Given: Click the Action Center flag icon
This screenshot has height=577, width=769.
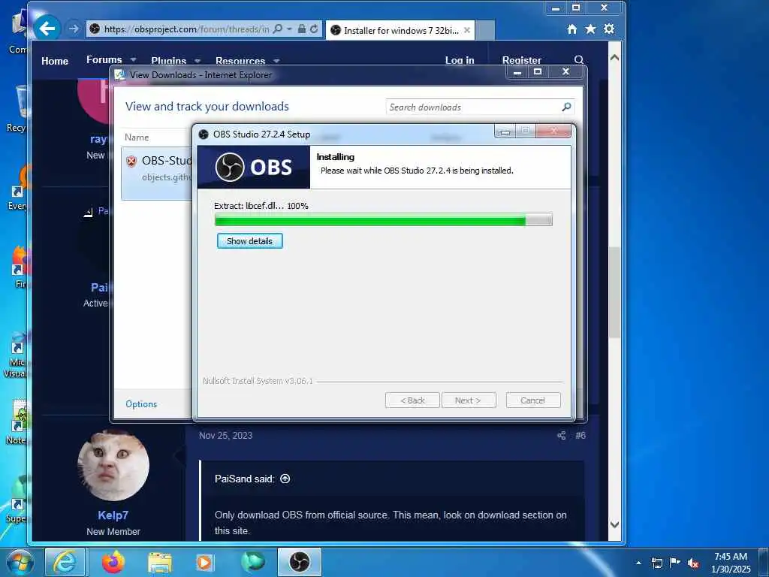Looking at the screenshot, I should click(675, 562).
